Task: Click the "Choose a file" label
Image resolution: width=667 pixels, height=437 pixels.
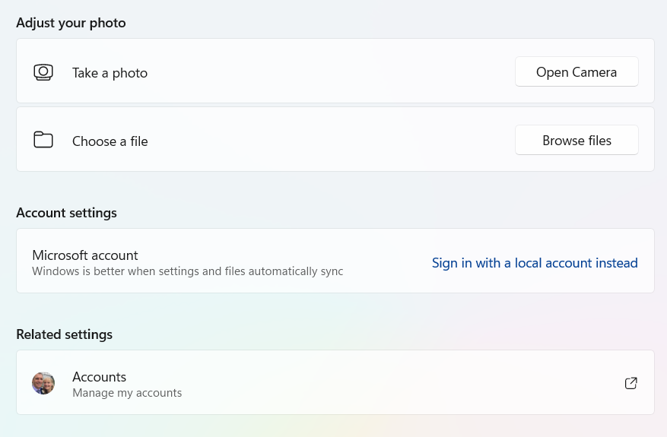Action: (x=110, y=141)
